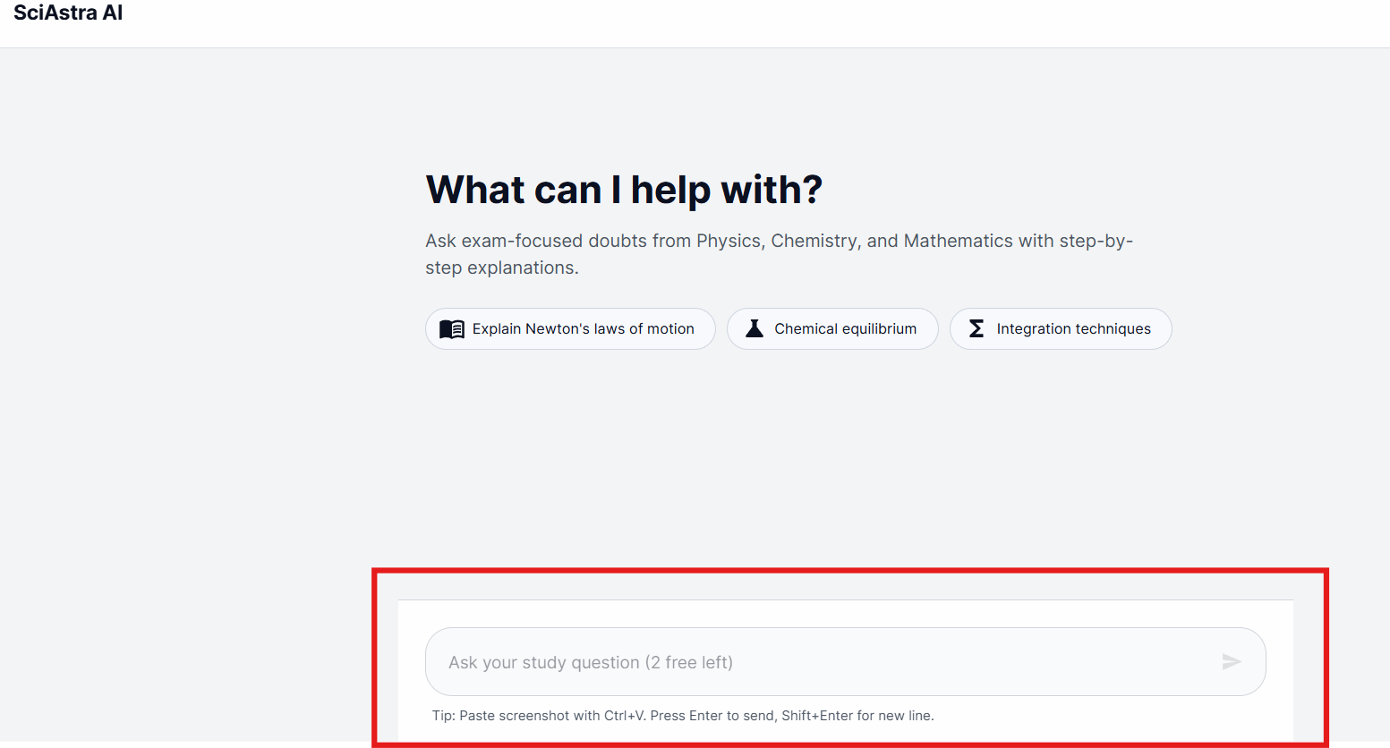
Task: Click the word "Physics" in the description
Action: click(729, 242)
